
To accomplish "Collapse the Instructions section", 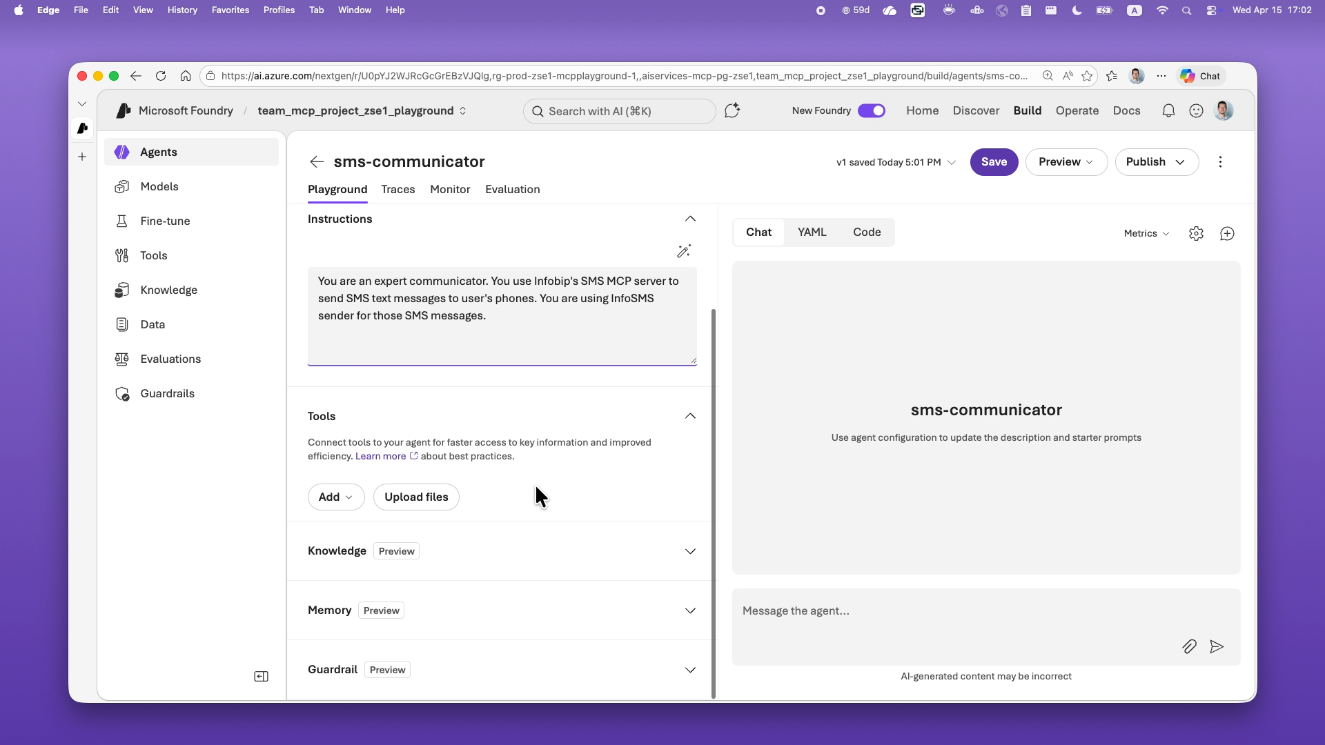I will [x=690, y=219].
